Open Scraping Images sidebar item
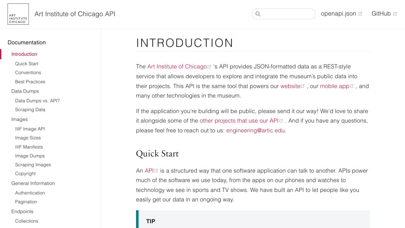The width and height of the screenshot is (405, 228). click(x=33, y=165)
